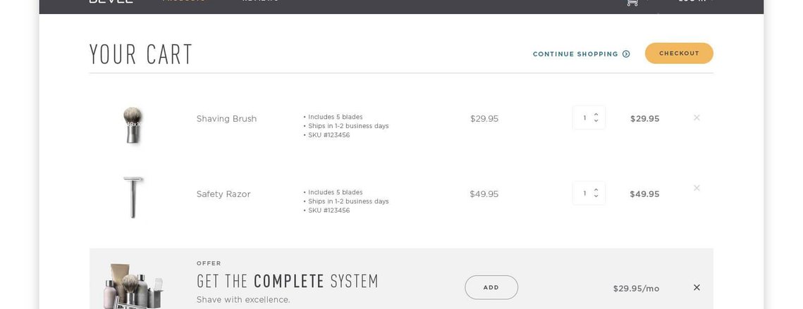Click the Complete System kit image
Viewport: 803px width, 309px height.
click(x=134, y=286)
